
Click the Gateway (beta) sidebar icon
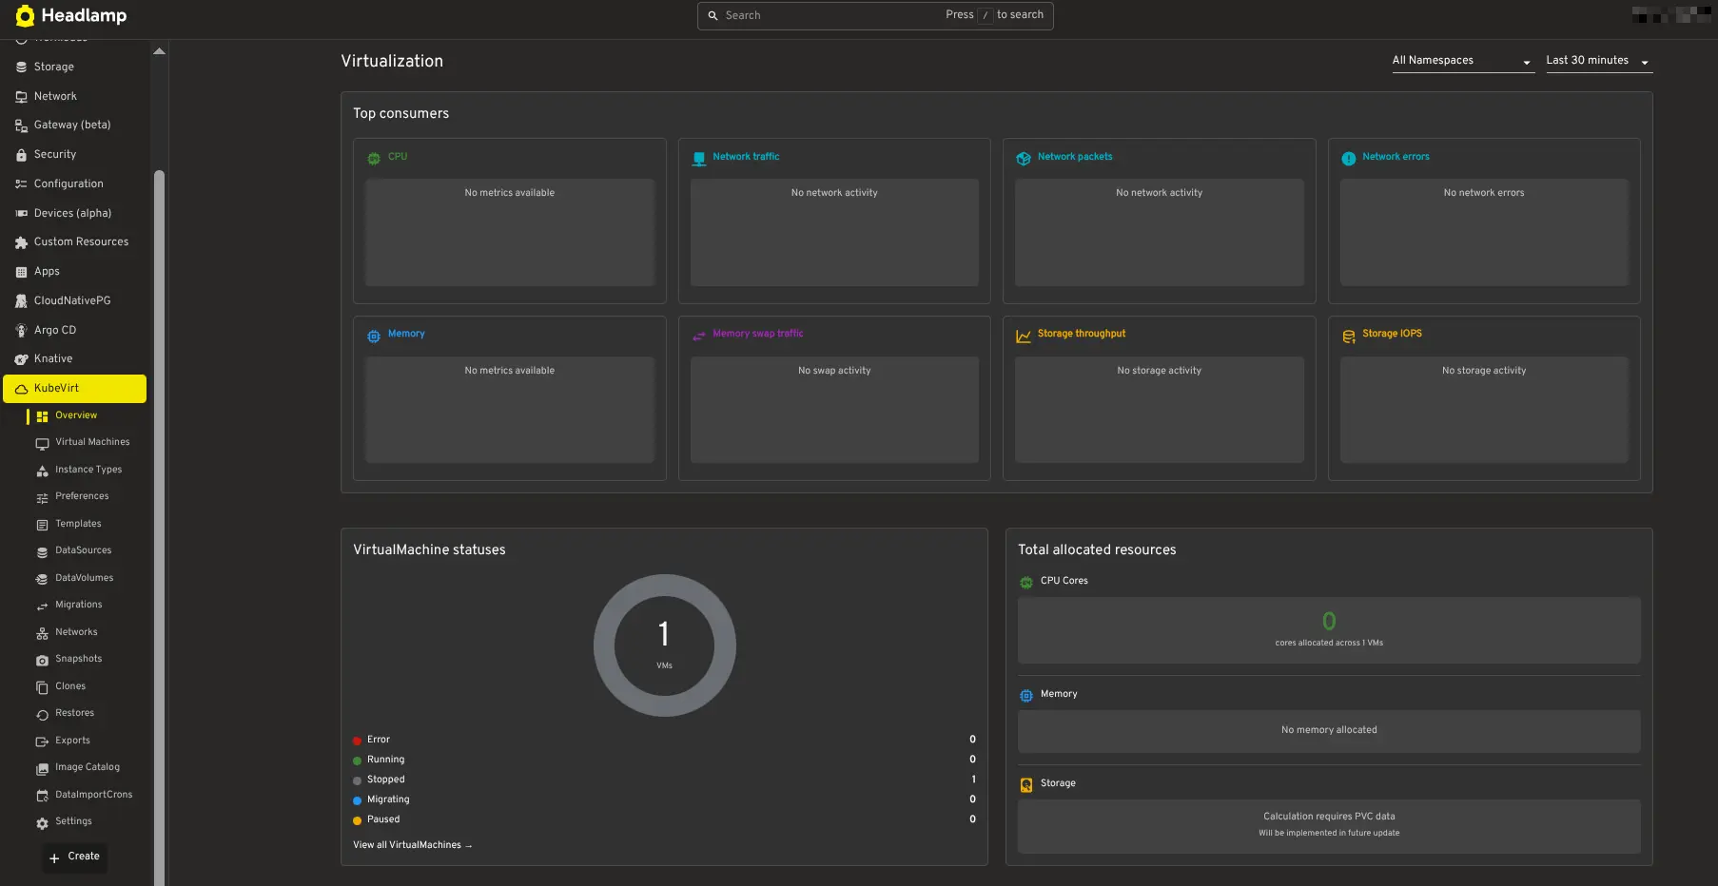click(21, 125)
